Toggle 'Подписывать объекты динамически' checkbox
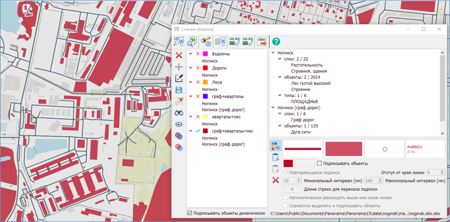The image size is (450, 222). point(190,213)
